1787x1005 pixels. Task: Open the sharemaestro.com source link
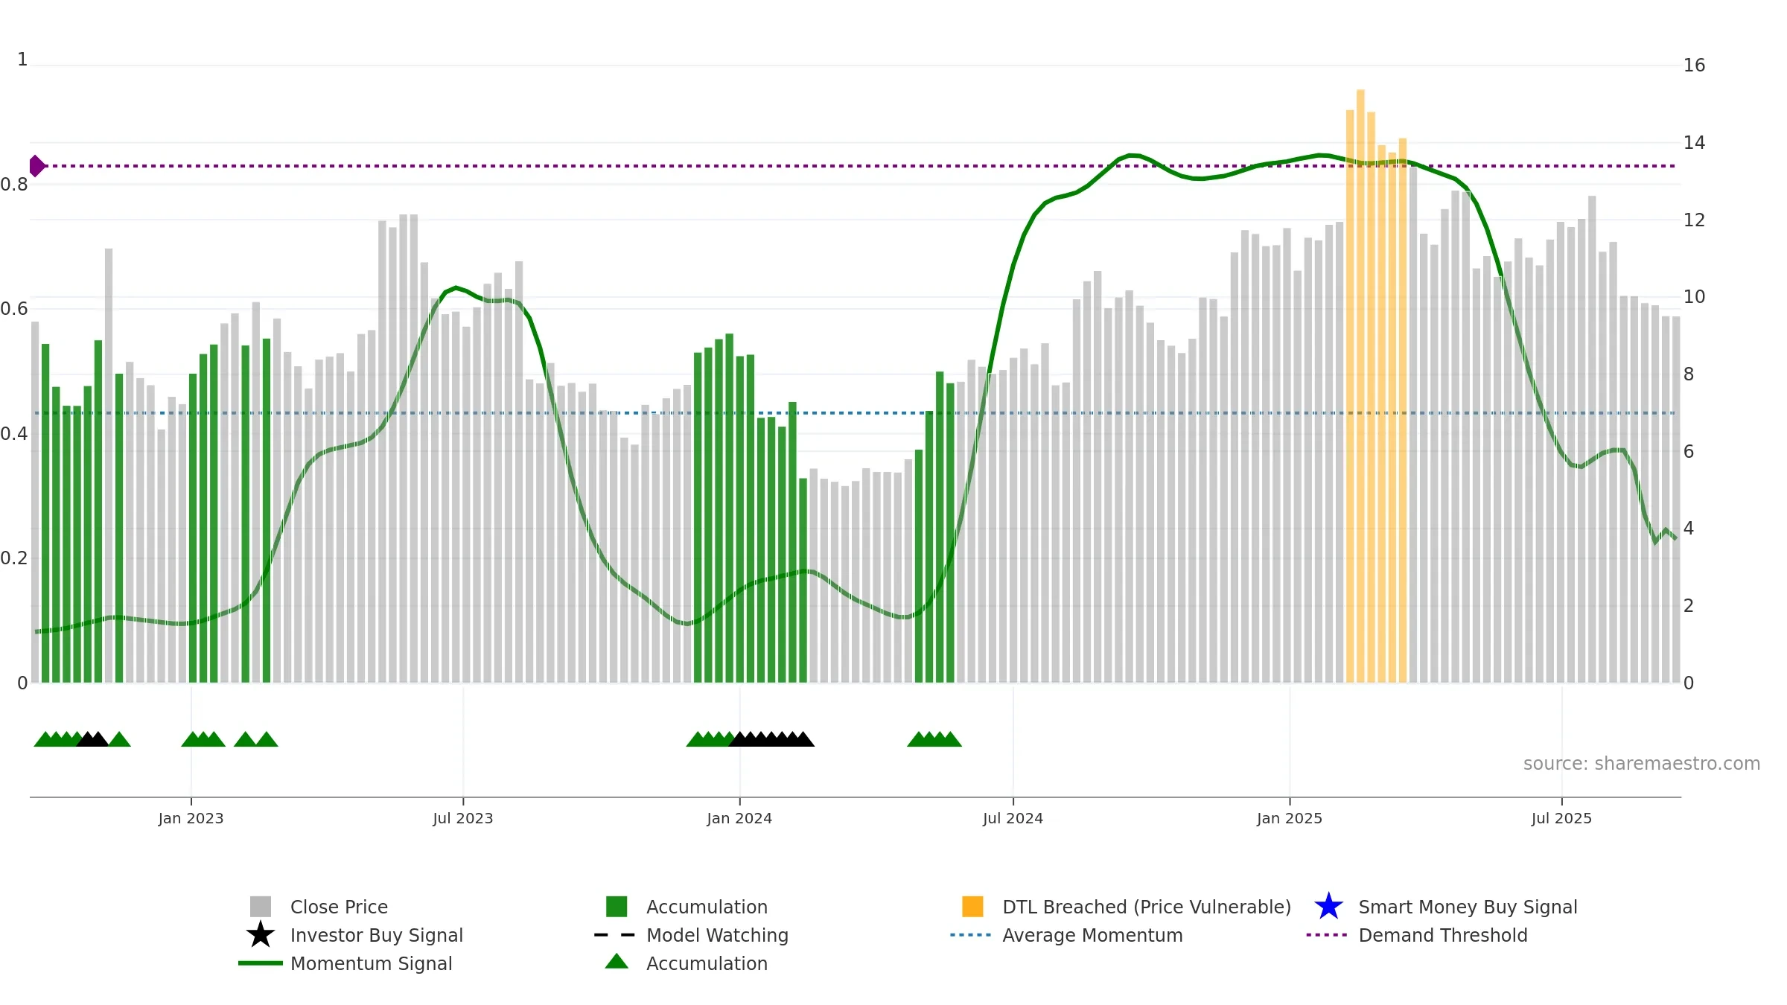pos(1641,763)
